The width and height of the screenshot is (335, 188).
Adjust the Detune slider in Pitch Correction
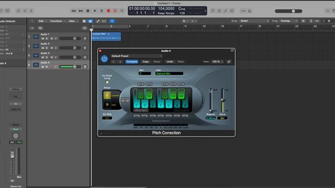coord(222,100)
